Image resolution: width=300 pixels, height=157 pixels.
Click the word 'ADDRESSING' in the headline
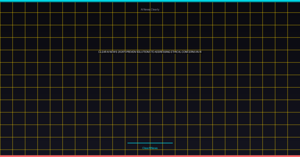pyautogui.click(x=162, y=52)
